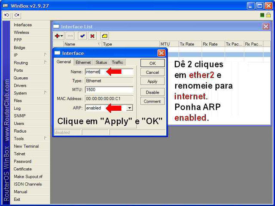Click the WinBox title bar icon
Screen dimensions: 275x206
click(x=5, y=6)
